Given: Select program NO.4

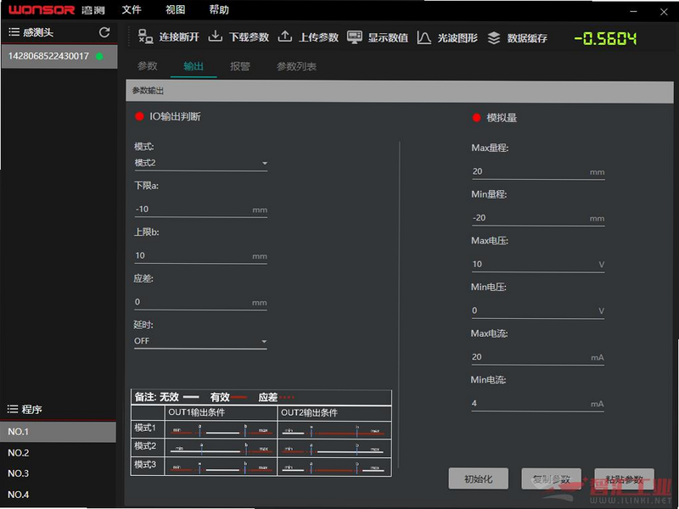Looking at the screenshot, I should coord(58,495).
